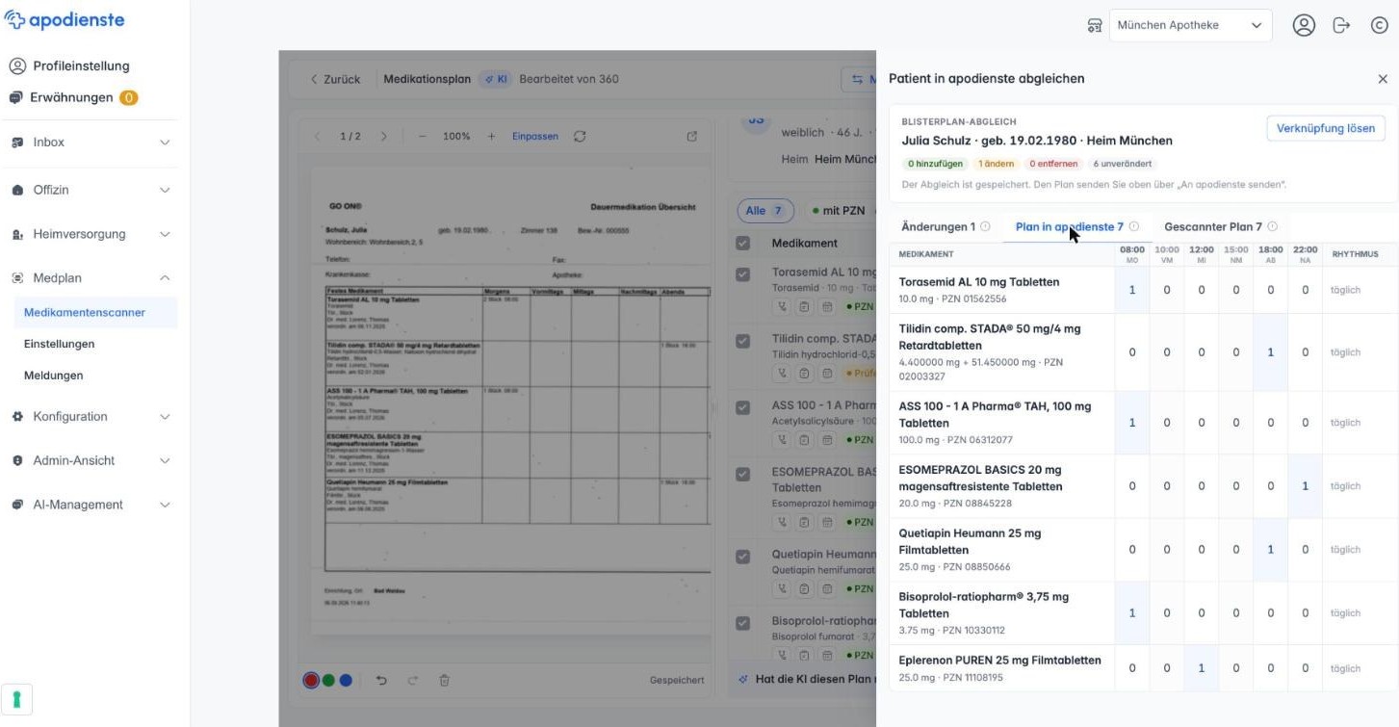Screen dimensions: 1399x727
Task: Click the redo arrow below the document
Action: point(413,680)
